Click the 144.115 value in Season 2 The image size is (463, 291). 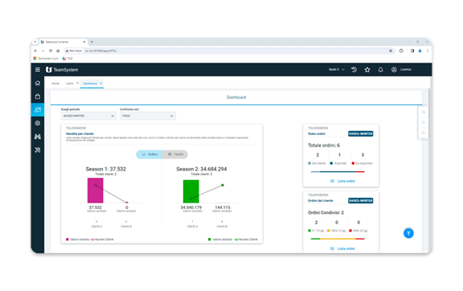(x=223, y=207)
